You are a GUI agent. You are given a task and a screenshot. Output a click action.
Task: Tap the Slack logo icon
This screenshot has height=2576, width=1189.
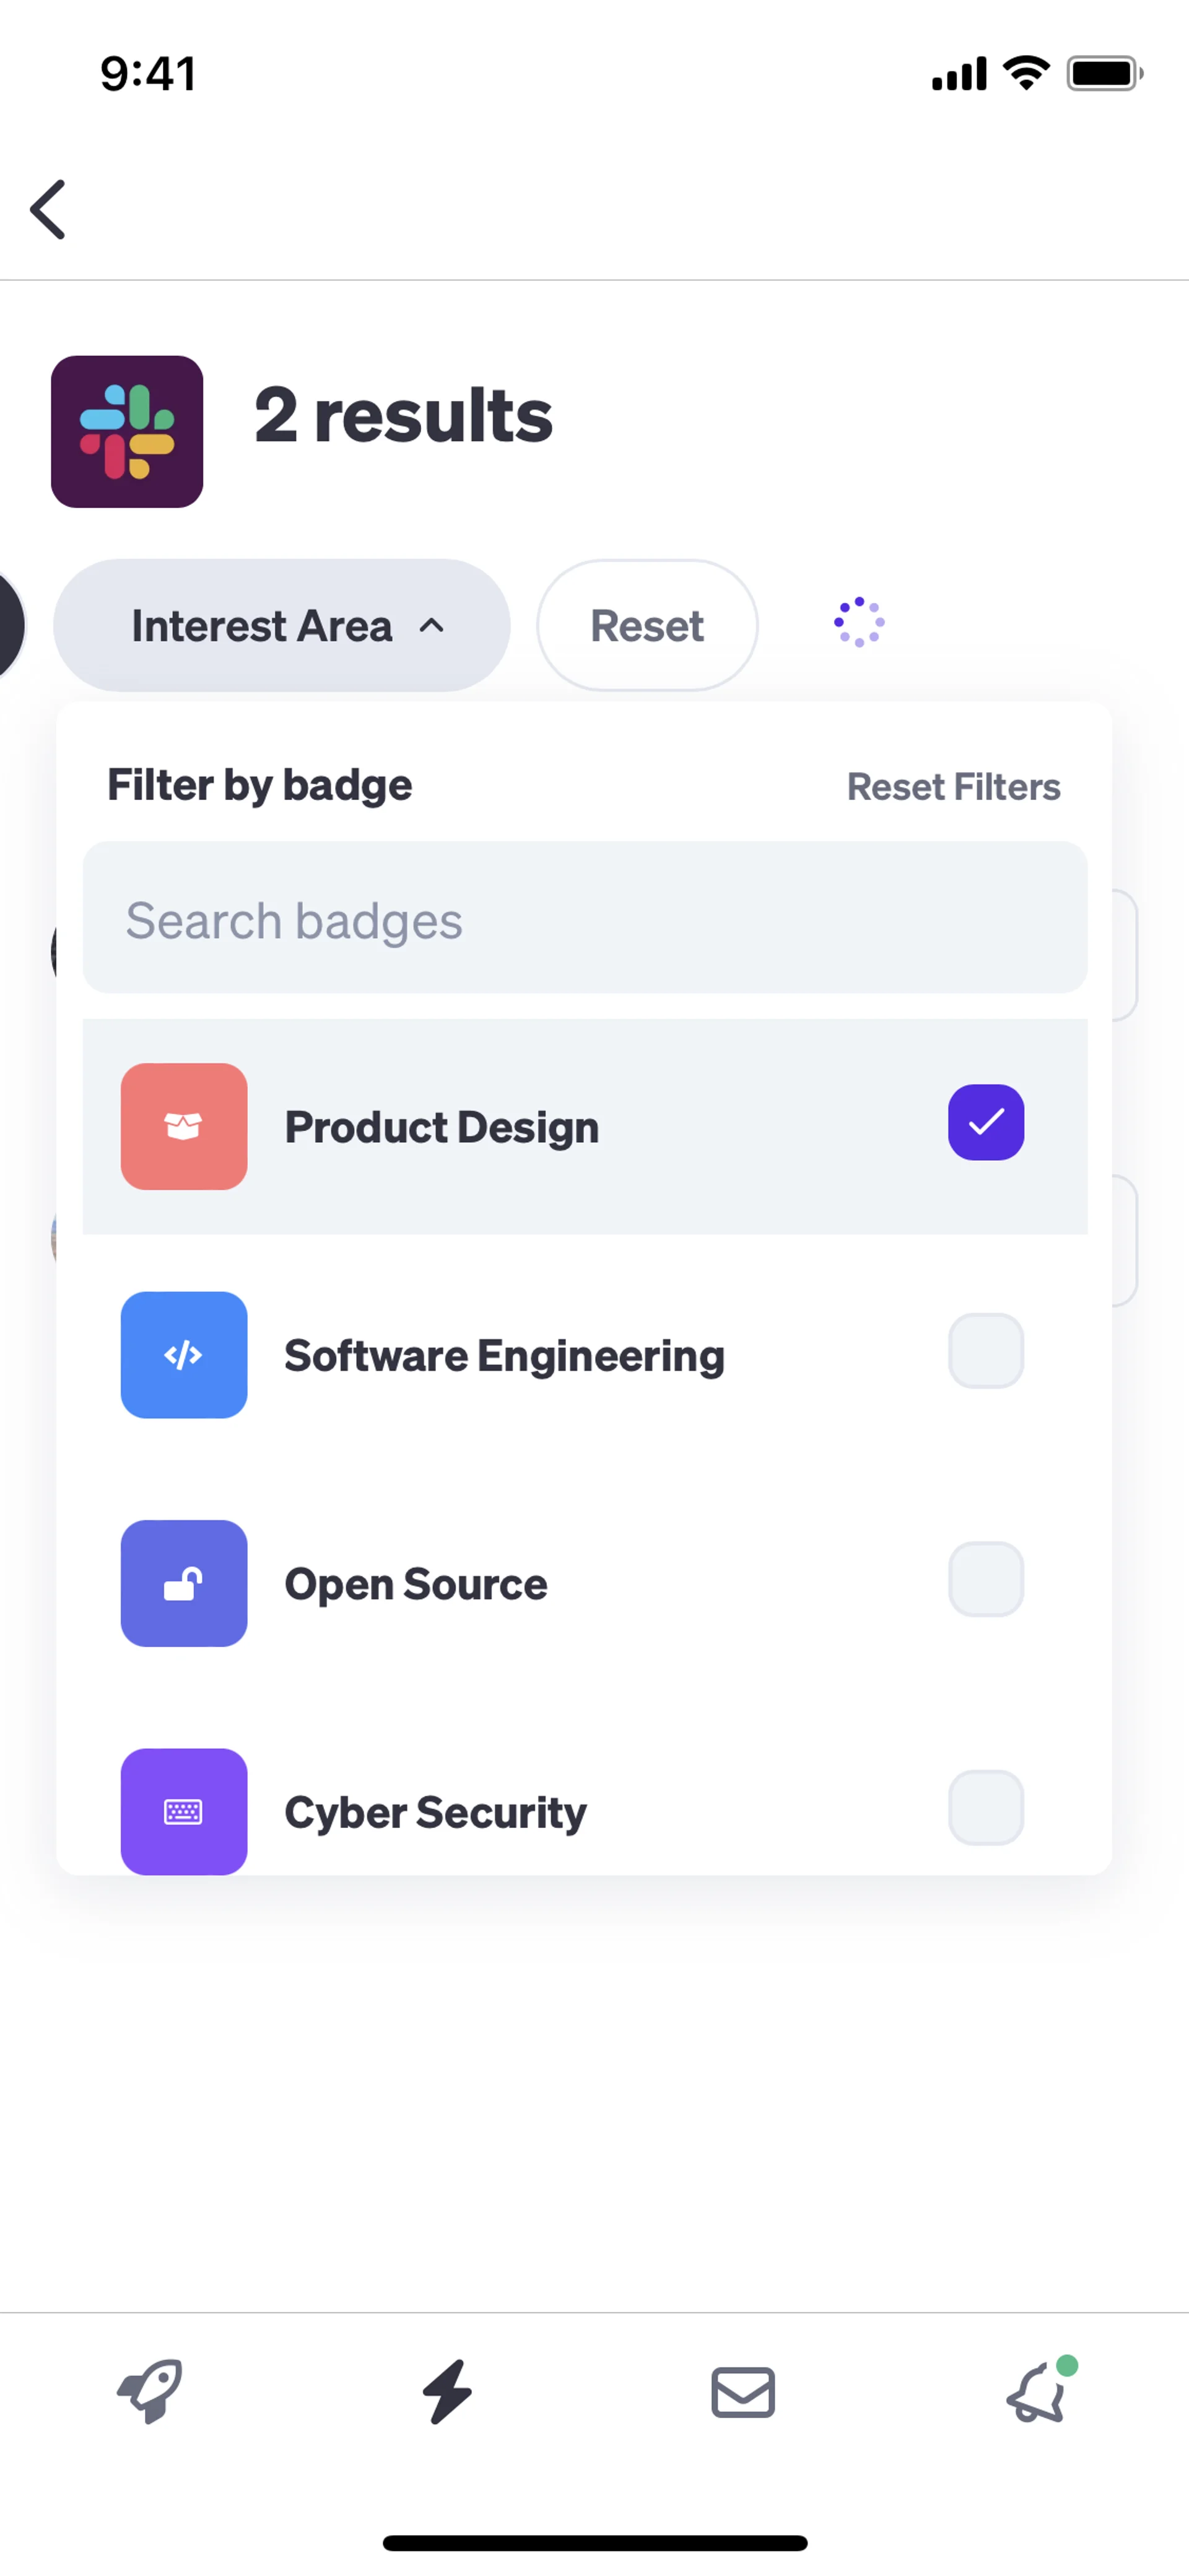(x=127, y=432)
